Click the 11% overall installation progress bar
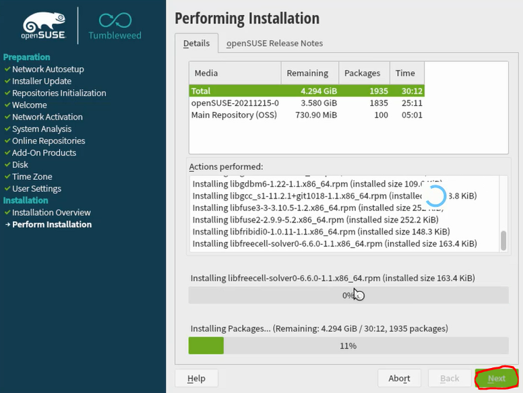The width and height of the screenshot is (523, 393). pos(348,346)
